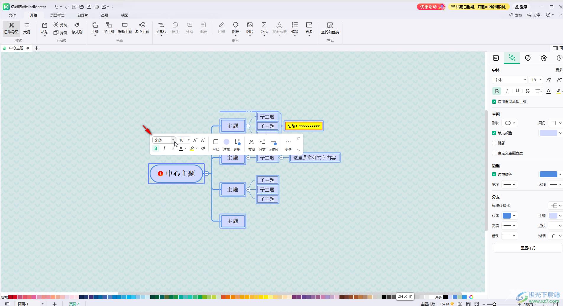Screen dimensions: 563x306
Task: Click the fill color swatch in right panel
Action: tap(548, 133)
